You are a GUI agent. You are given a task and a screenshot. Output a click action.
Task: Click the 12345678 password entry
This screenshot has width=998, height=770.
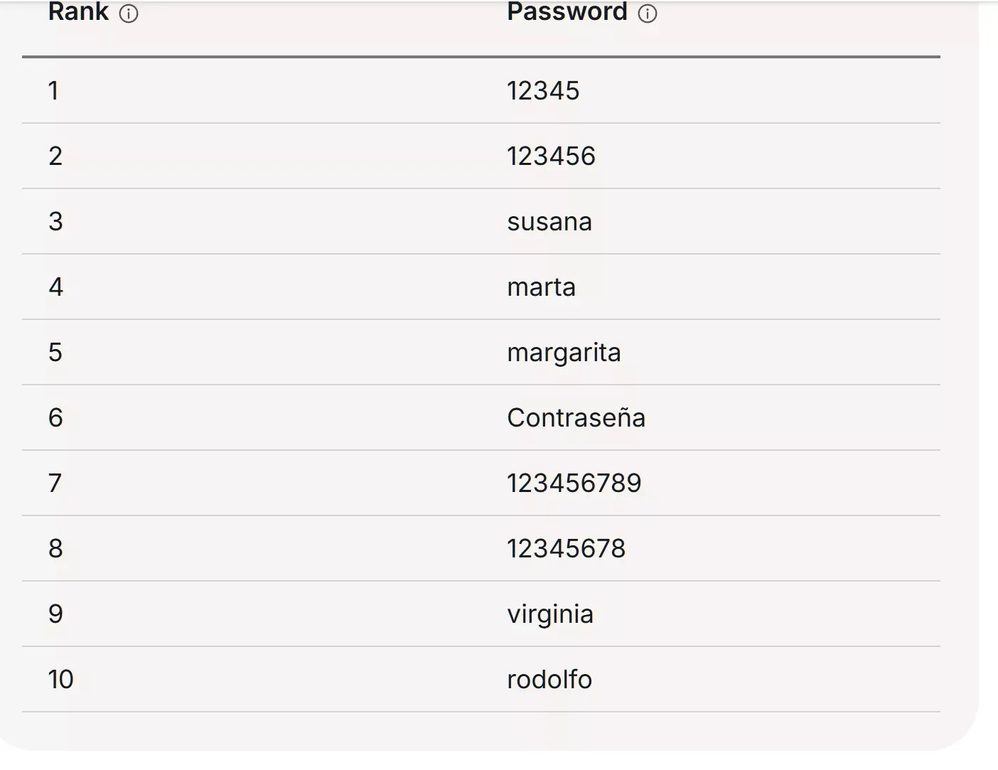566,549
